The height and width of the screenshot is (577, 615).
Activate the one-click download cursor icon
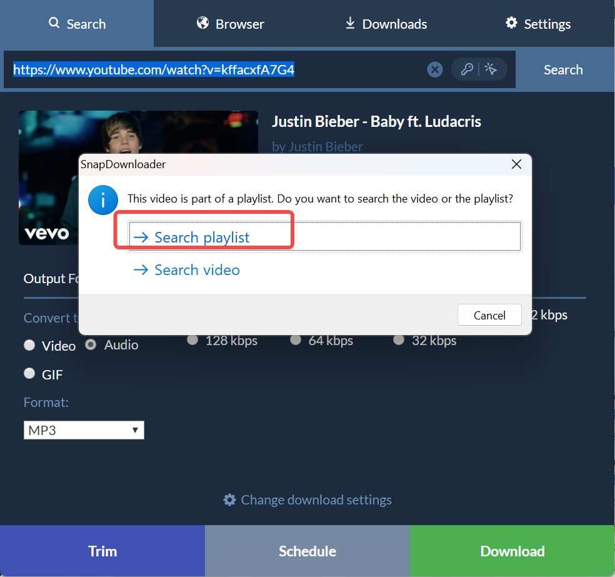coord(491,69)
